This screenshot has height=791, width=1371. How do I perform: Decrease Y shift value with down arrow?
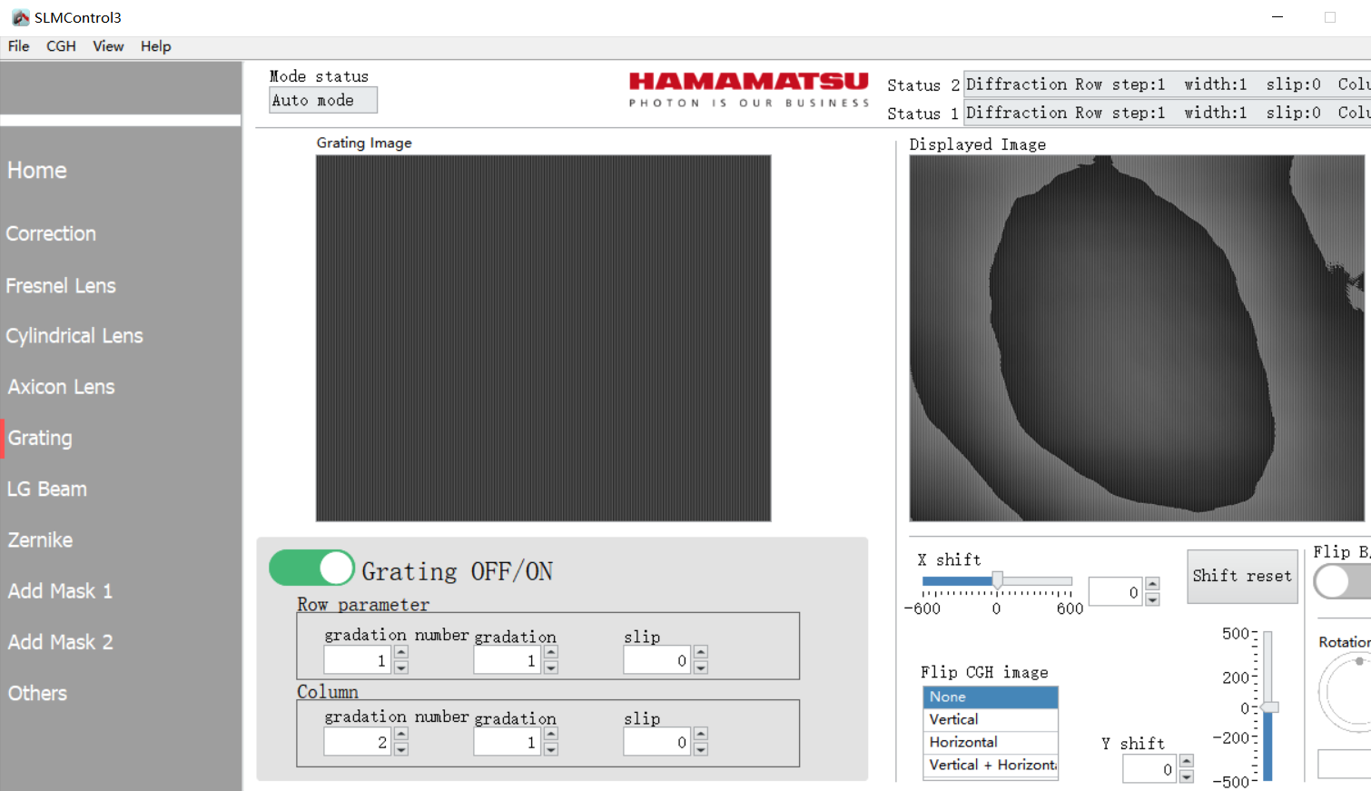click(x=1187, y=777)
